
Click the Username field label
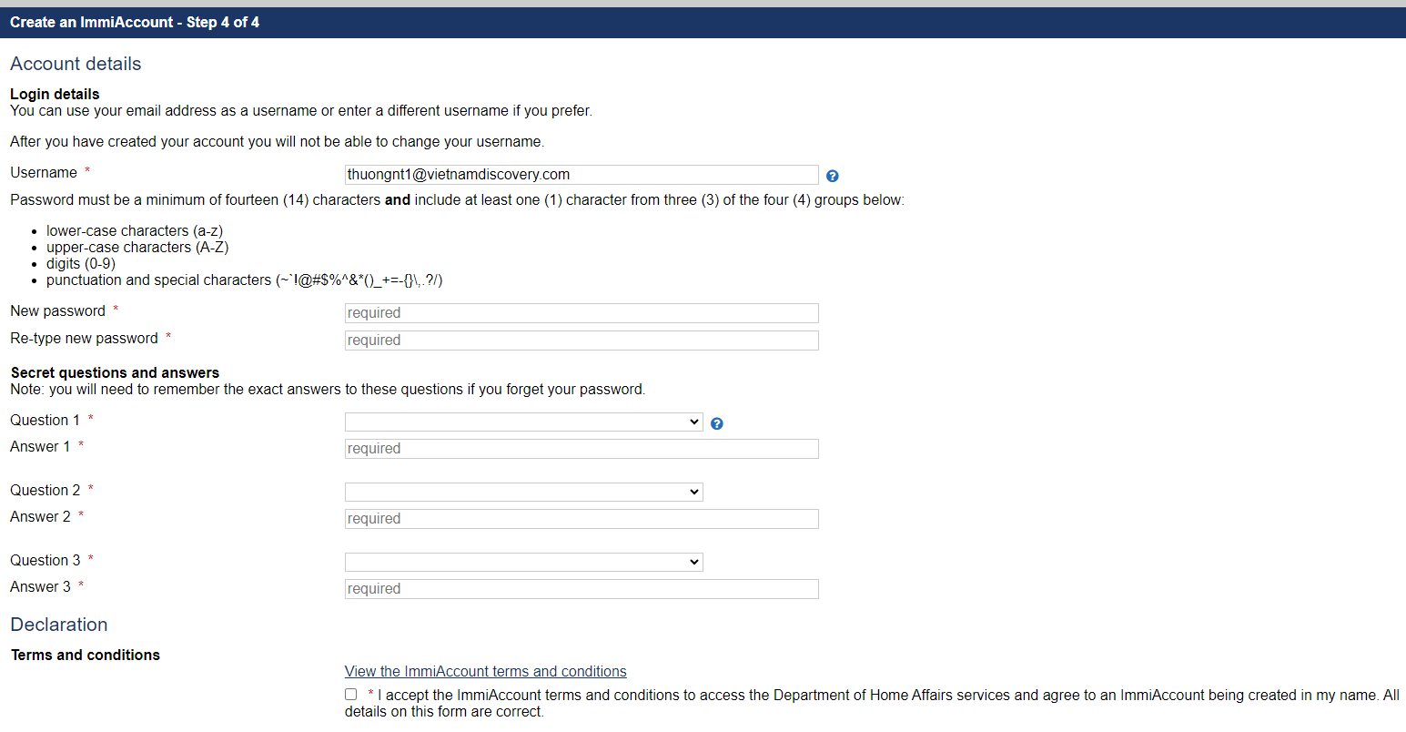coord(44,173)
